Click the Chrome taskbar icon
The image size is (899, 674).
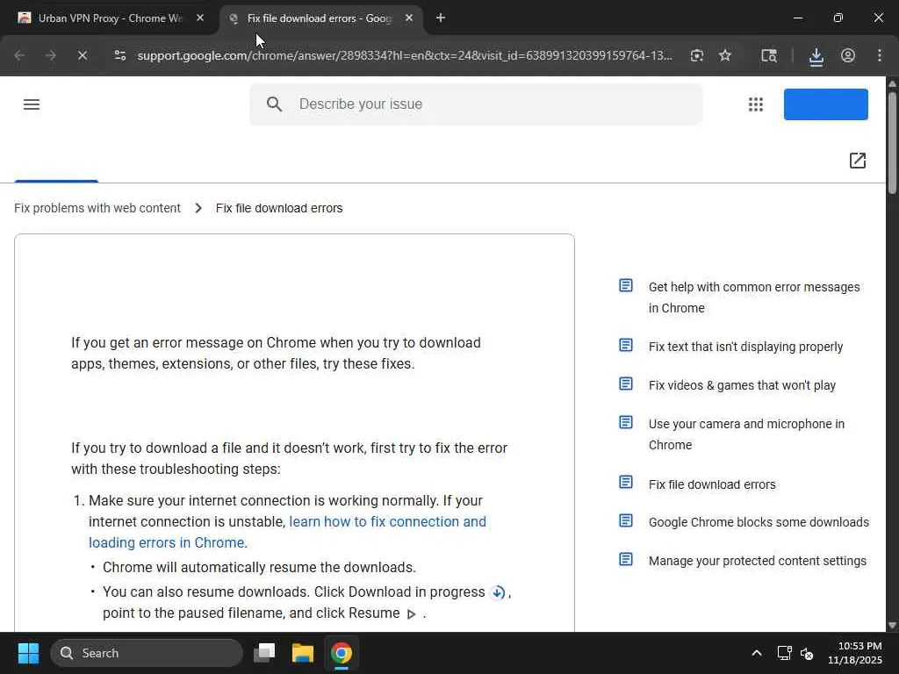point(342,653)
